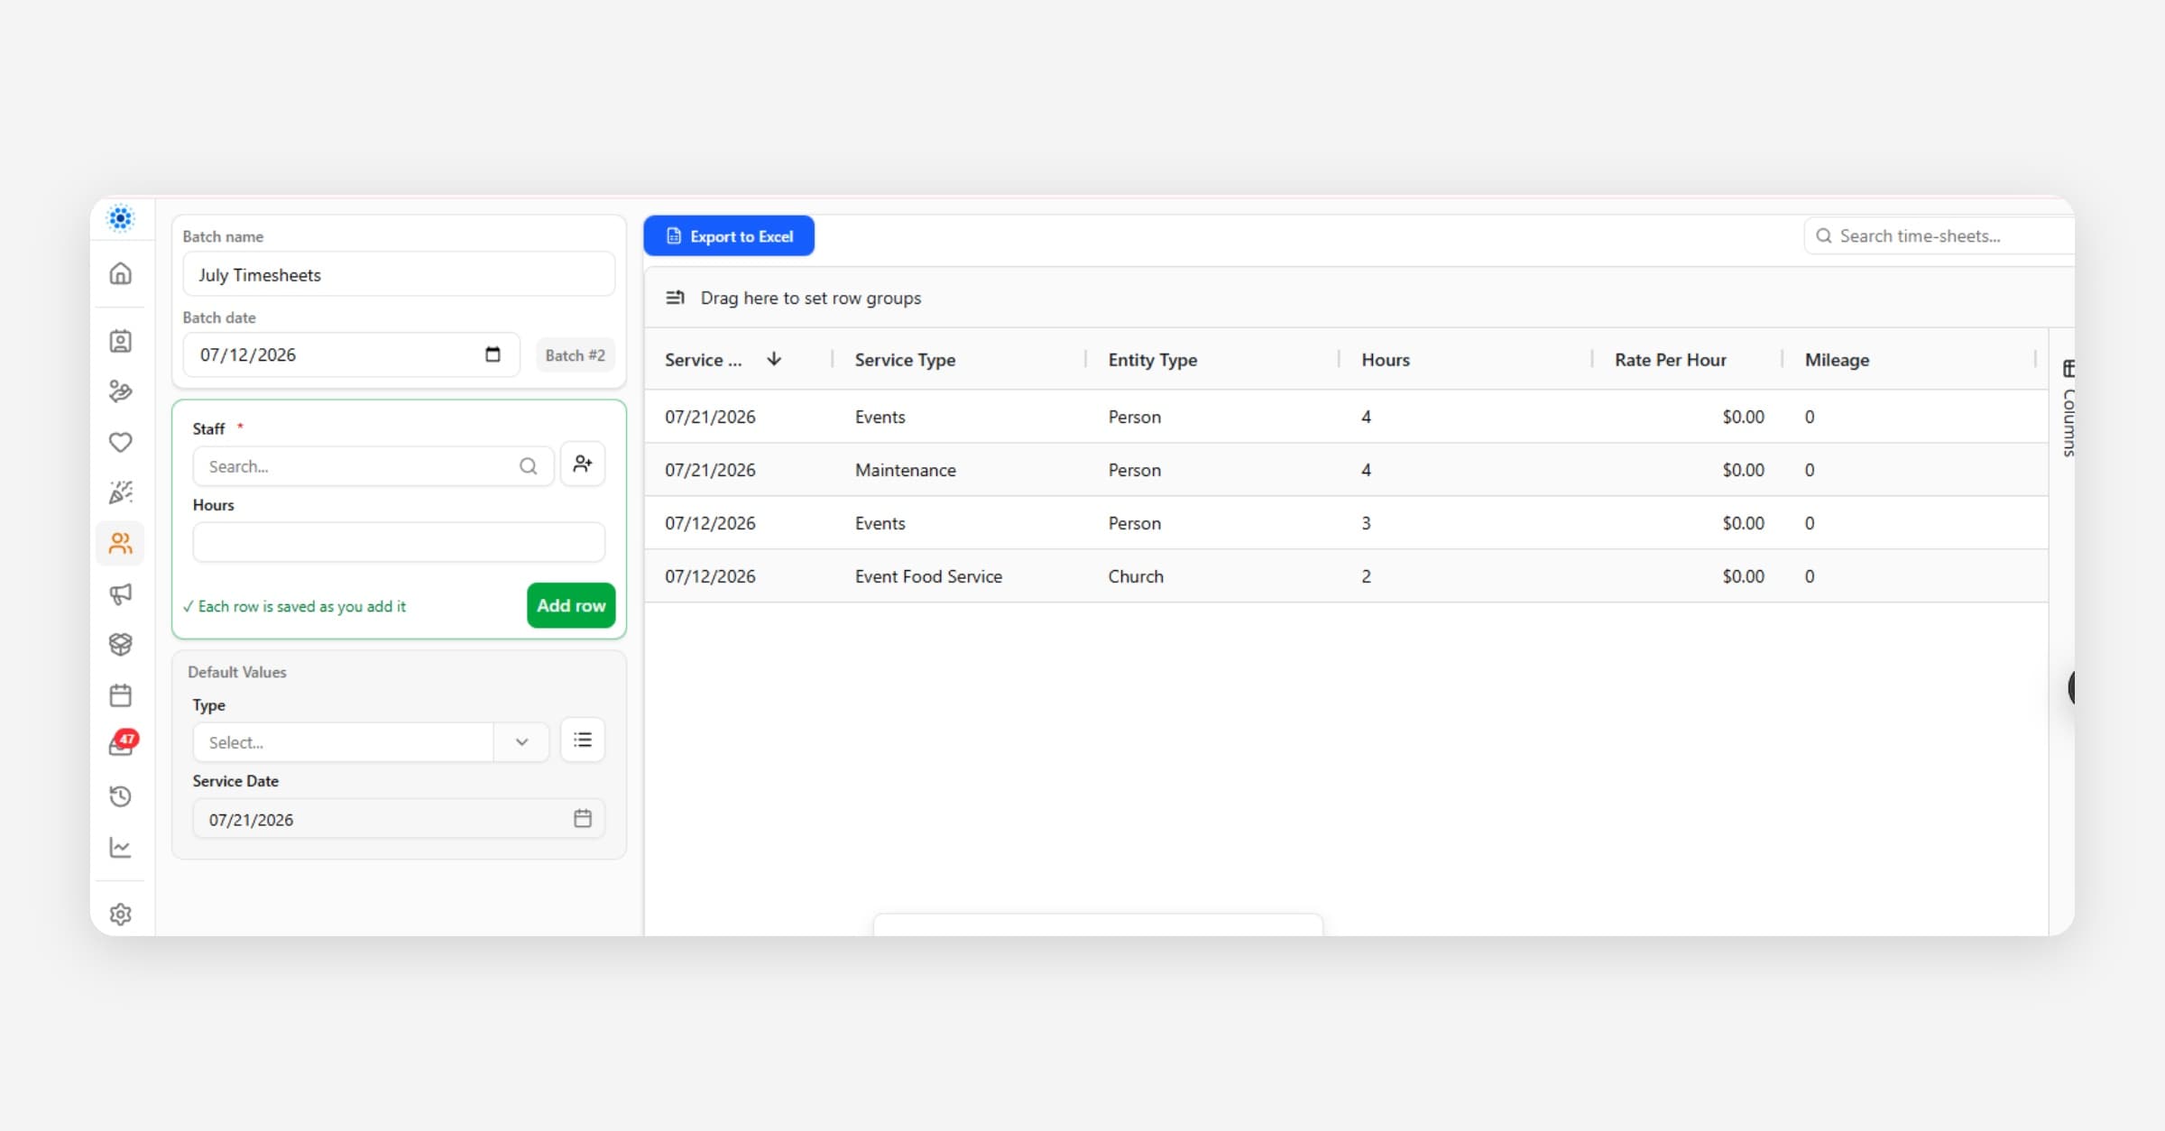Screen dimensions: 2165x1131
Task: Click the Search time-sheets box
Action: tap(1939, 235)
